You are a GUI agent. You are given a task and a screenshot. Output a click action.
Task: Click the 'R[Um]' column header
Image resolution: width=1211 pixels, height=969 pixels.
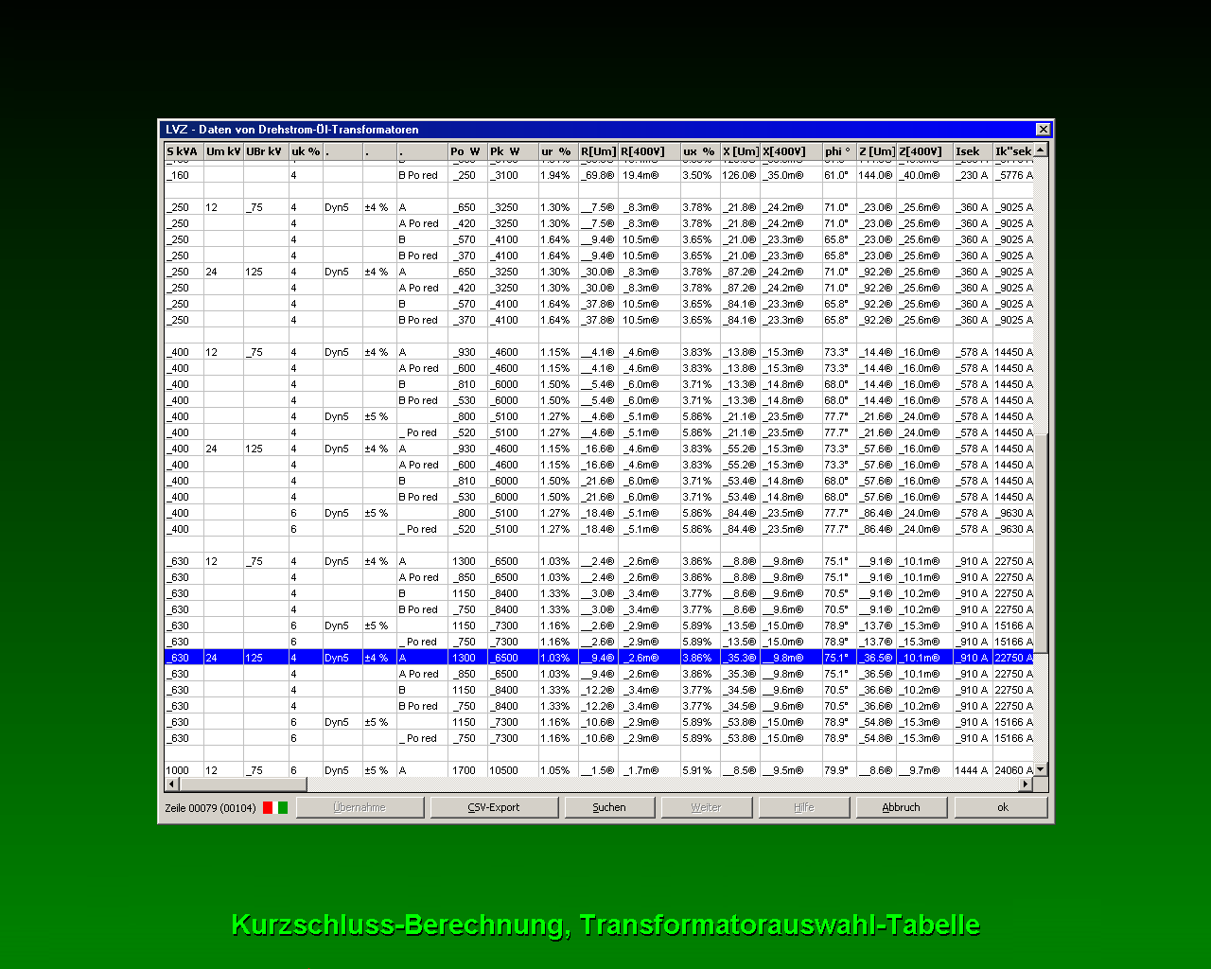coord(598,151)
